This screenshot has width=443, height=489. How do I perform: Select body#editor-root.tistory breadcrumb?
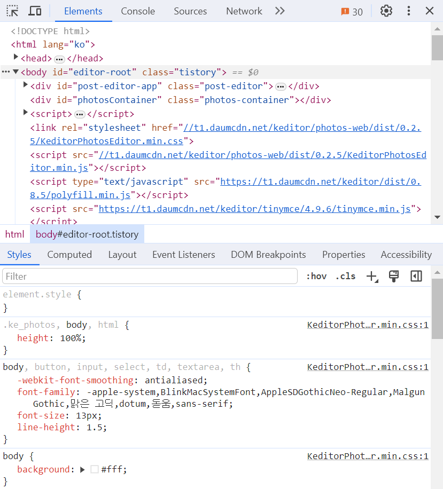87,234
